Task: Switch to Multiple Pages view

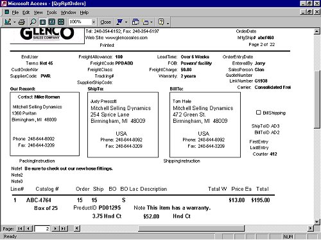Action: point(61,22)
